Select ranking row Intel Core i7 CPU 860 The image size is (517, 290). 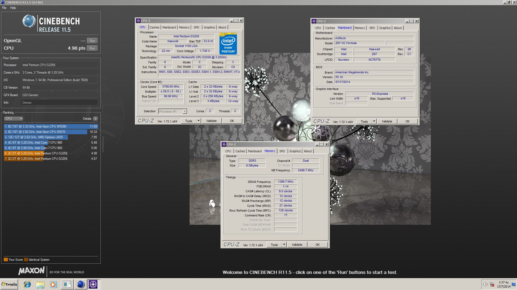pos(51,148)
